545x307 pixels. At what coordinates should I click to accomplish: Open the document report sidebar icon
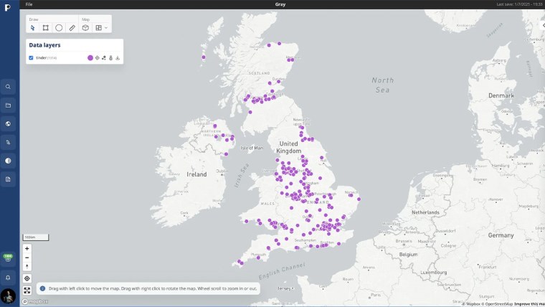coord(8,179)
